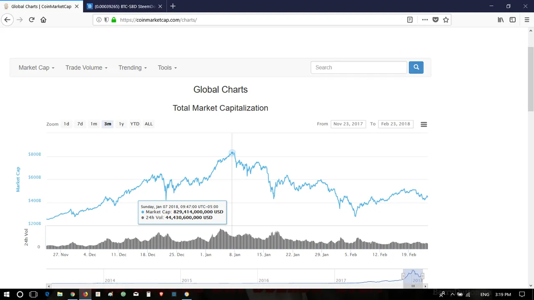Open the page actions three-dot menu

(425, 20)
